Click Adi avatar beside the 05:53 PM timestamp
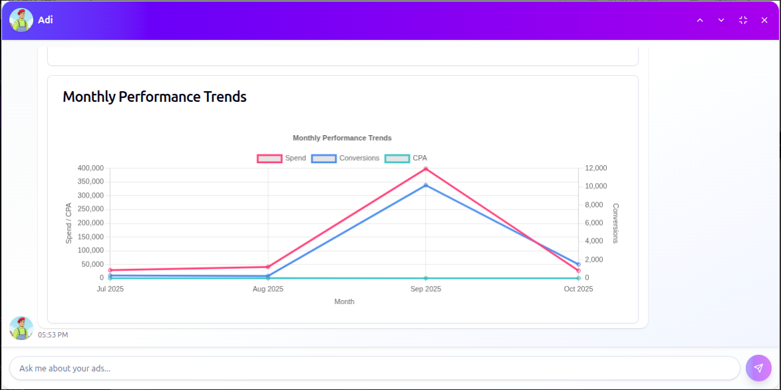 pyautogui.click(x=21, y=327)
